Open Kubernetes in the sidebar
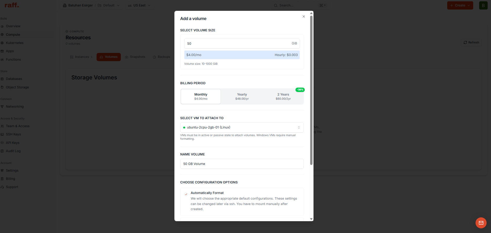 15,43
